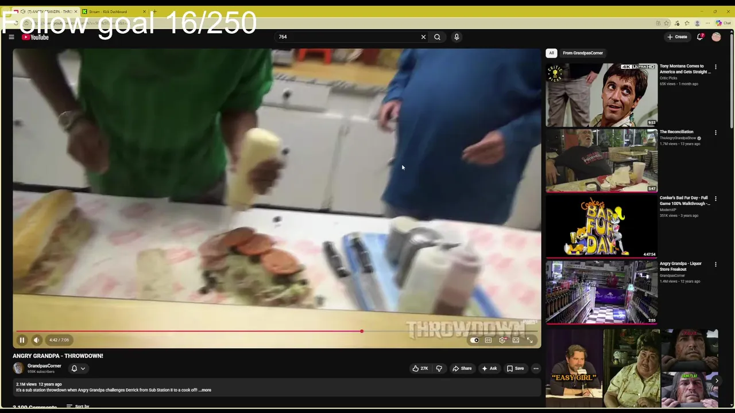Open the browser favorites list icon
The image size is (735, 413).
coord(687,24)
